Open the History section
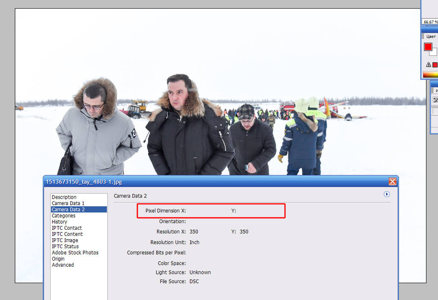Viewport: 438px width, 300px height. coord(59,222)
